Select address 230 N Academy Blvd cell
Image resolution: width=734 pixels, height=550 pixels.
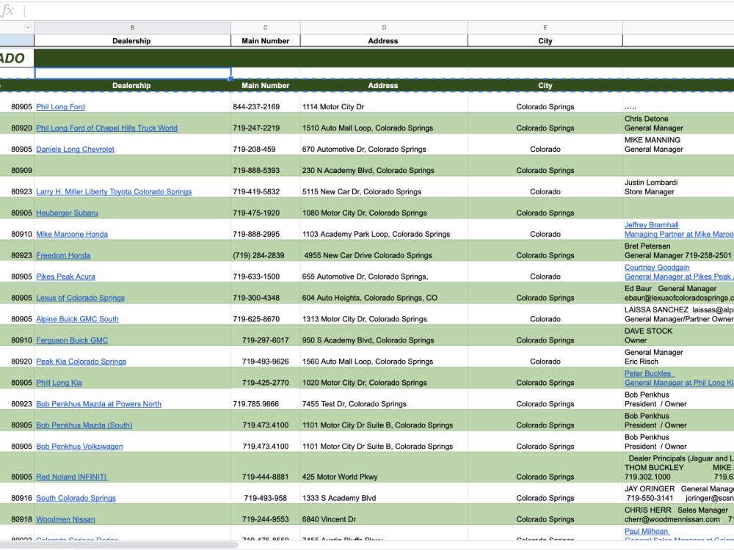[384, 166]
